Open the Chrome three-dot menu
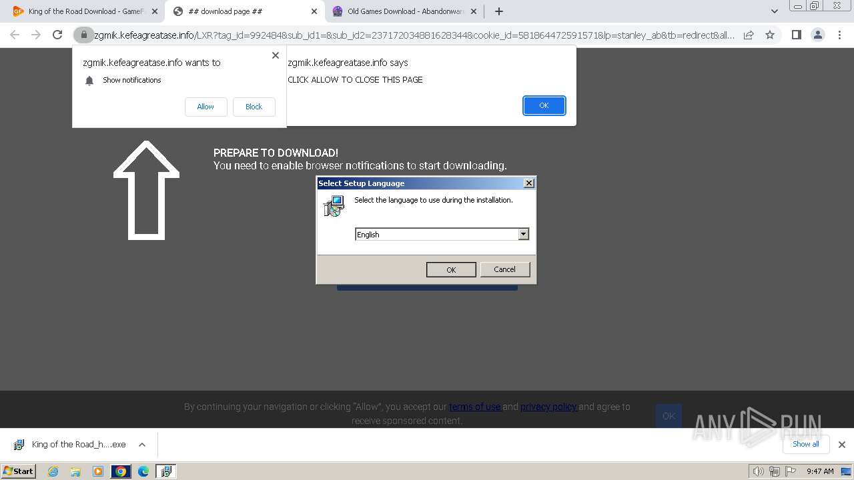 [839, 35]
